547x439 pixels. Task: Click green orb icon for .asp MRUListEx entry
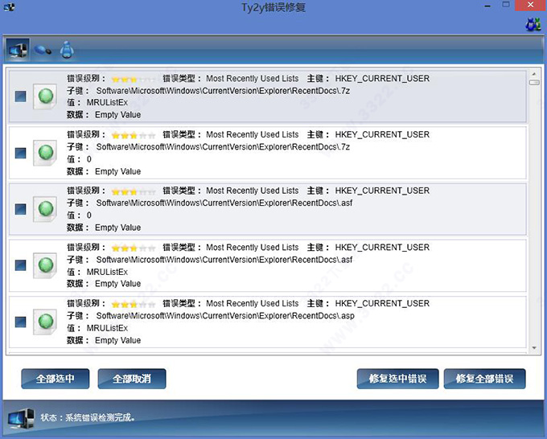(x=45, y=322)
